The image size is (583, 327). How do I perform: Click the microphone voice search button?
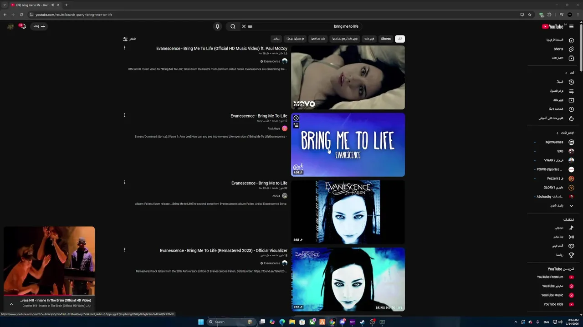click(x=217, y=26)
